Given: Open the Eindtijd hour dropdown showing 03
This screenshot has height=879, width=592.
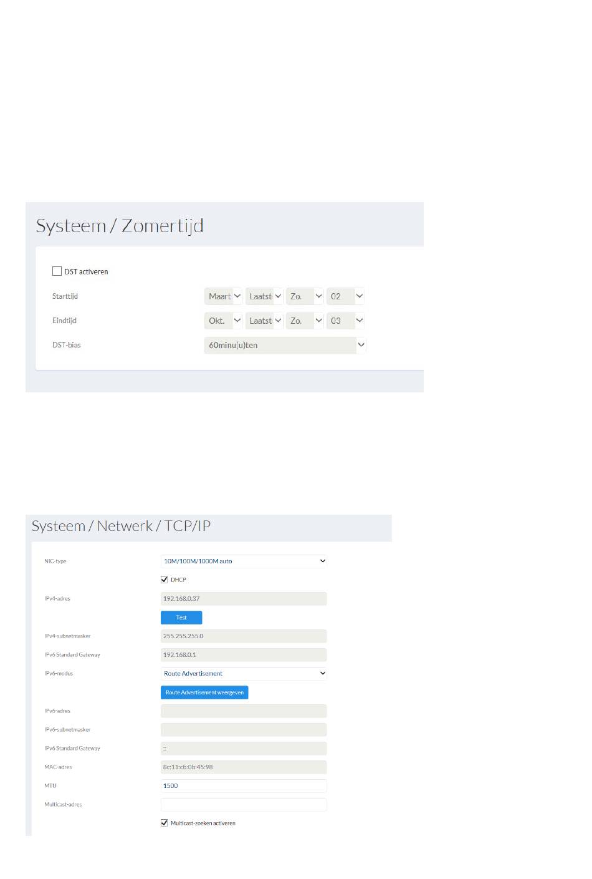Looking at the screenshot, I should pos(345,321).
